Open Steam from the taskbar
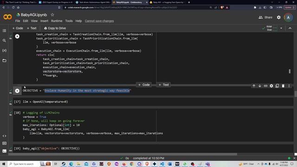Image resolution: width=297 pixels, height=167 pixels. [x=64, y=164]
